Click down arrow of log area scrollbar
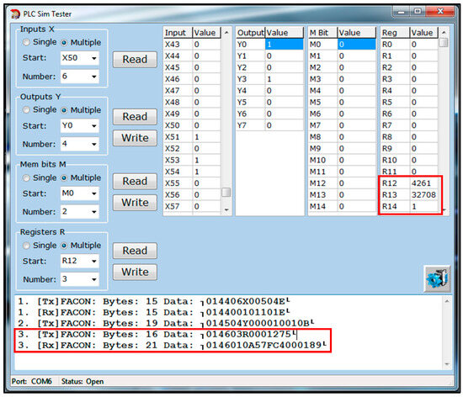Viewport: 463px width, 397px height. [447, 364]
